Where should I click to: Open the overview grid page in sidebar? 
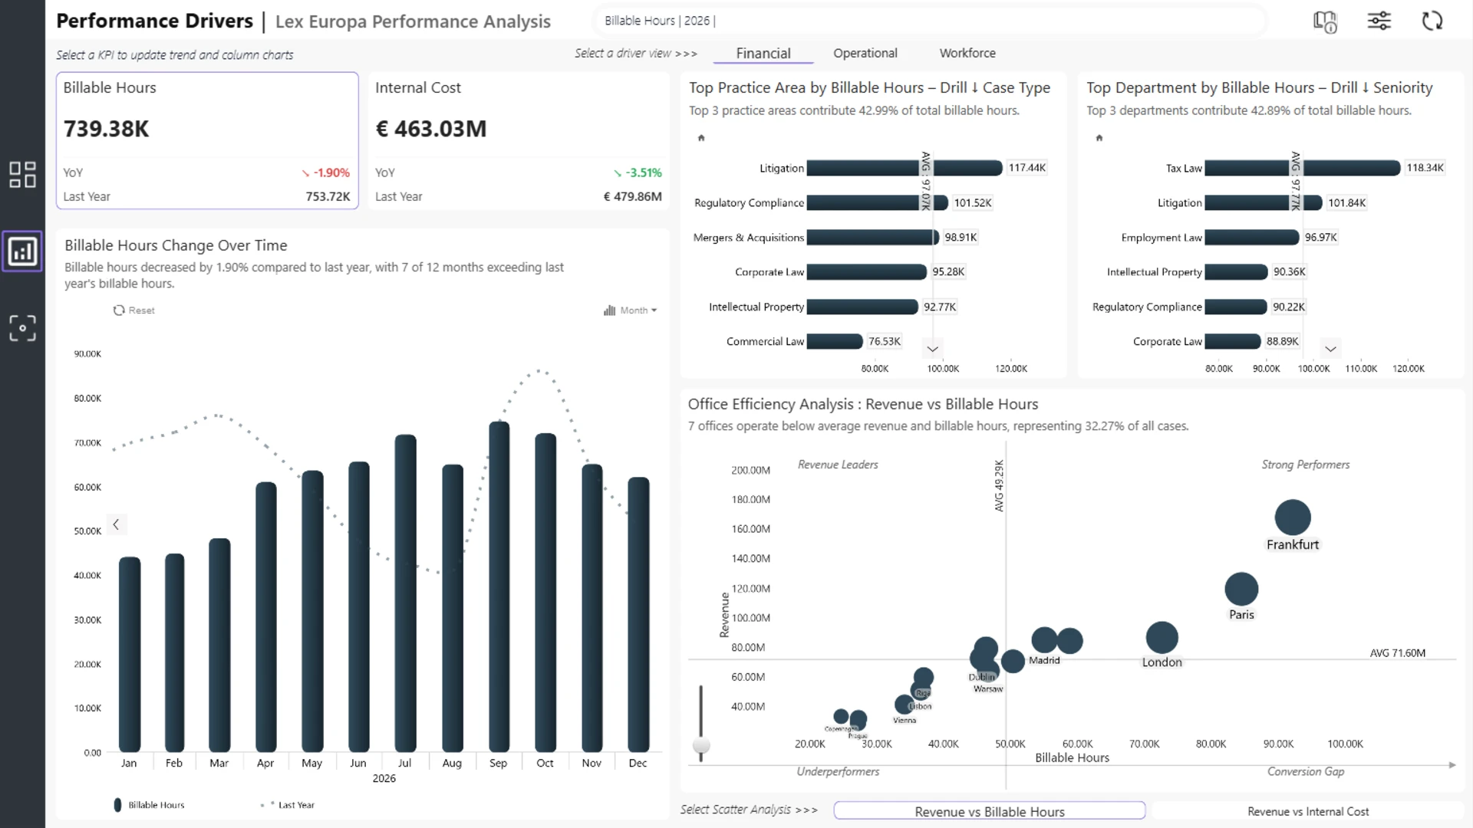point(22,175)
